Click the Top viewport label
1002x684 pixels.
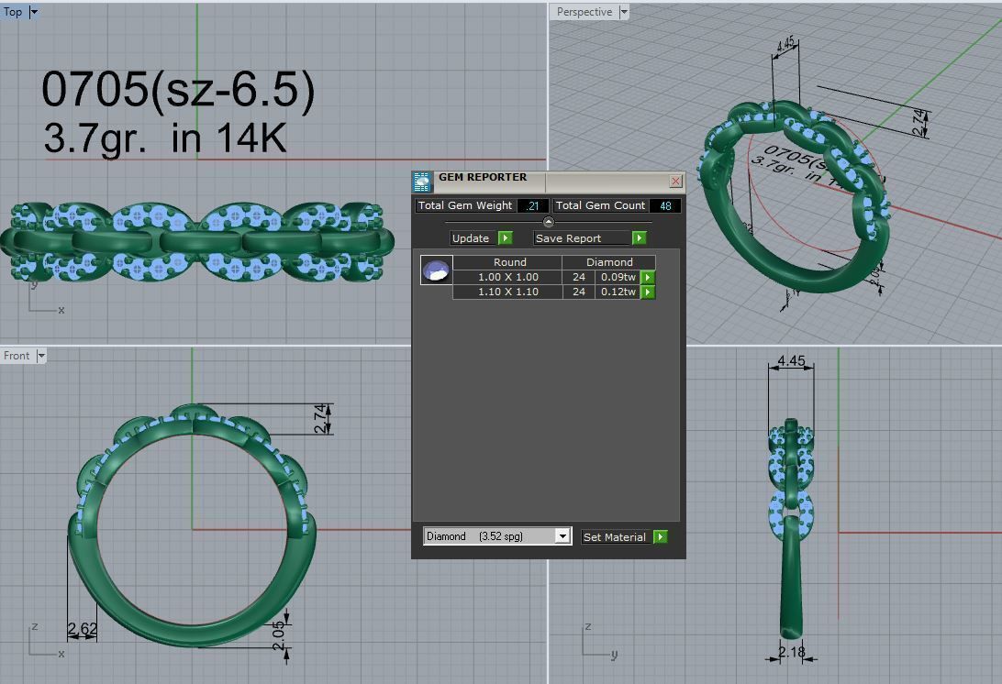point(13,12)
